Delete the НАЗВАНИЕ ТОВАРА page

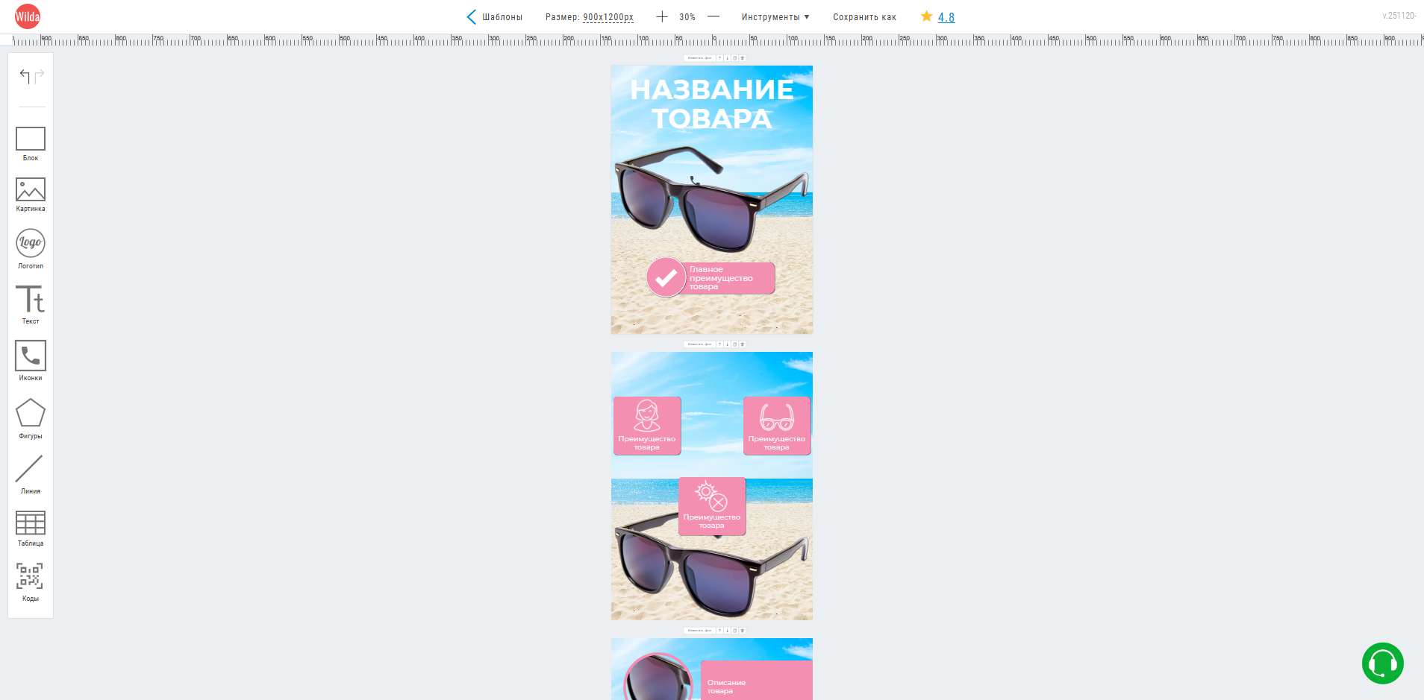[x=743, y=58]
